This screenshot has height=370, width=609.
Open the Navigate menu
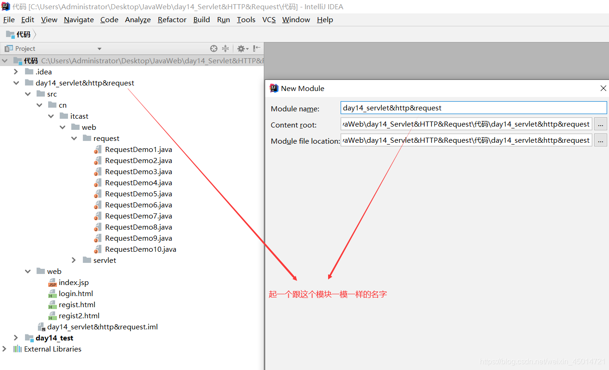click(x=79, y=19)
